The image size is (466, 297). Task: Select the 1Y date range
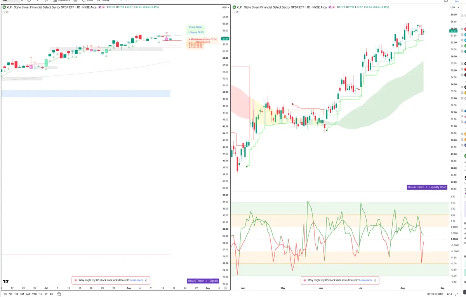[41, 294]
